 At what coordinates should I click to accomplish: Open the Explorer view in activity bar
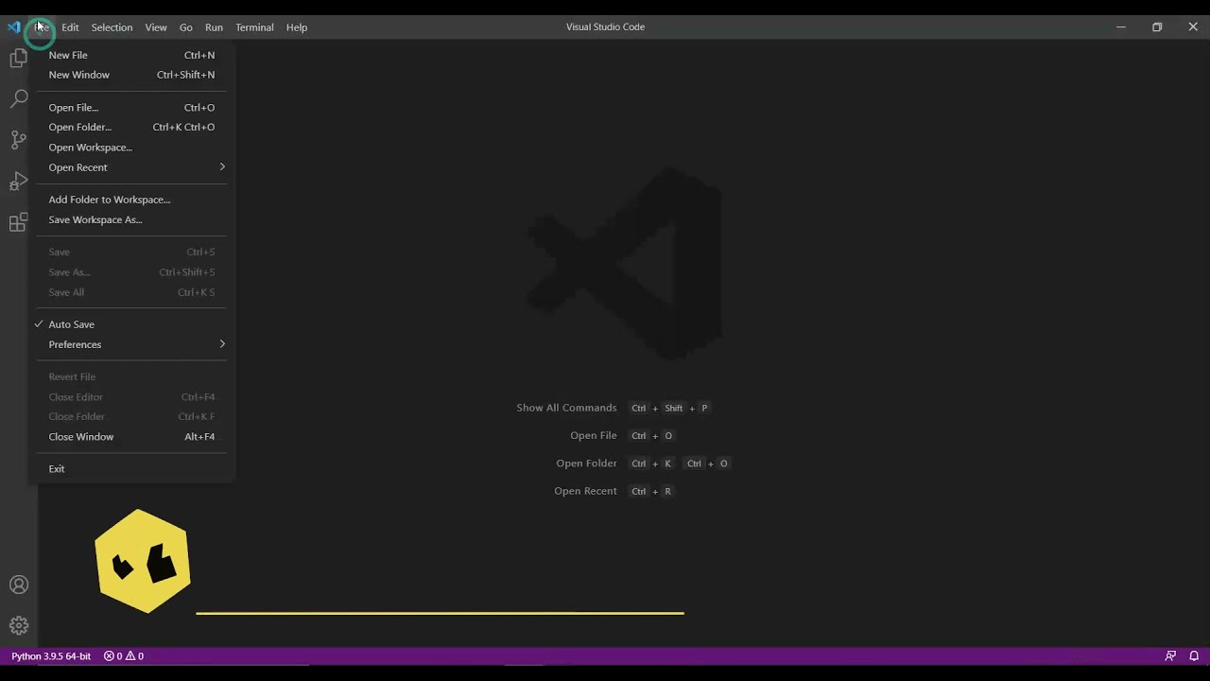tap(18, 59)
